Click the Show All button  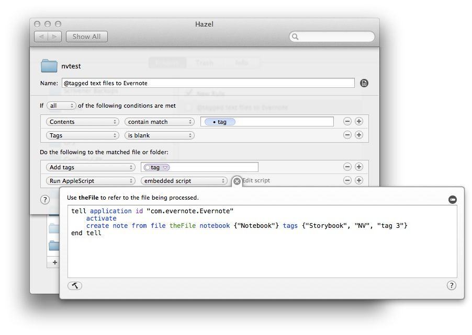(86, 37)
